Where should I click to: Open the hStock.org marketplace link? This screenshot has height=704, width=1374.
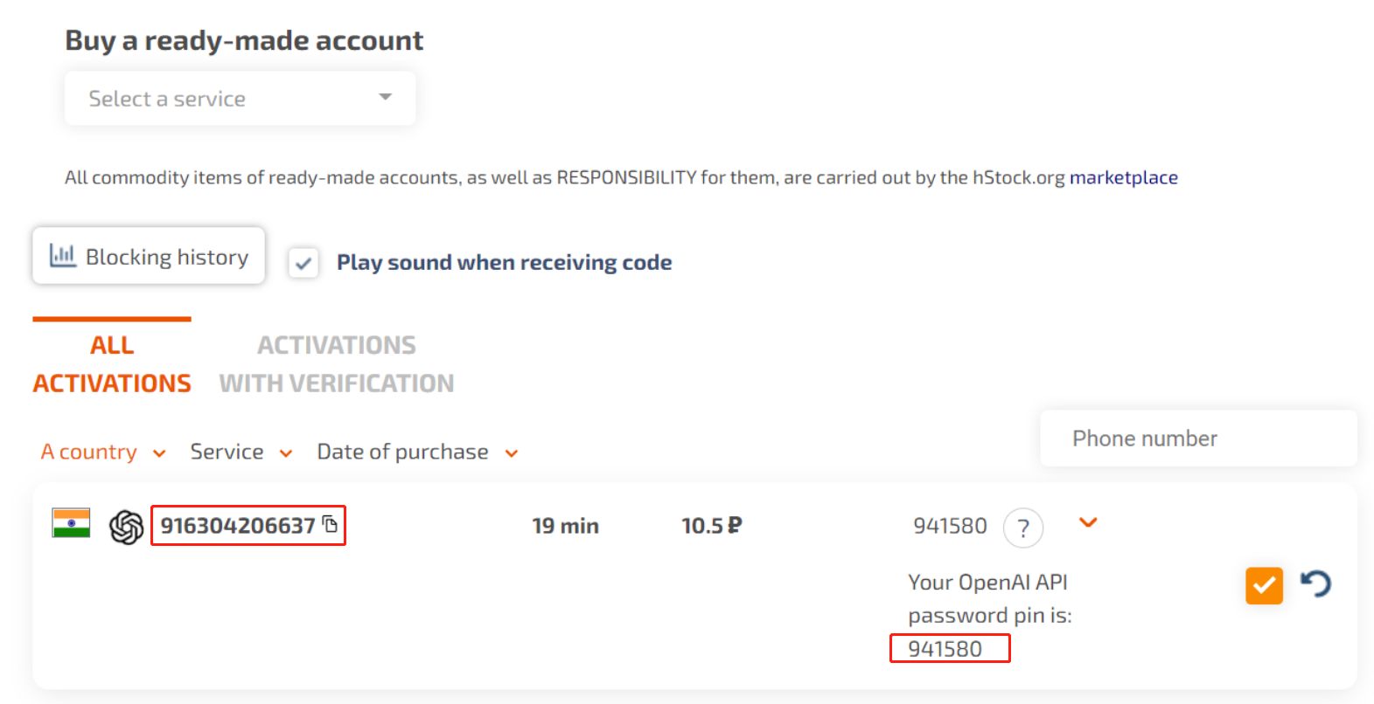click(x=1123, y=177)
